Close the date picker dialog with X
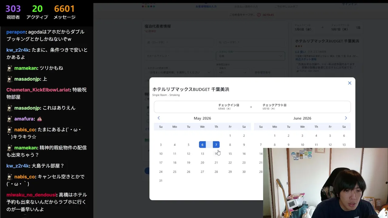 click(350, 83)
